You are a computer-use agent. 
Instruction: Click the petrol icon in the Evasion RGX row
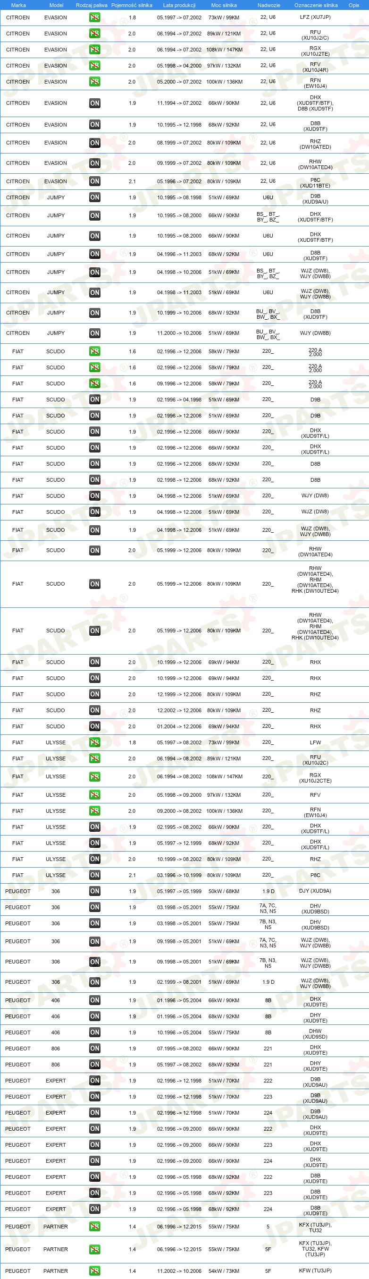(x=95, y=50)
